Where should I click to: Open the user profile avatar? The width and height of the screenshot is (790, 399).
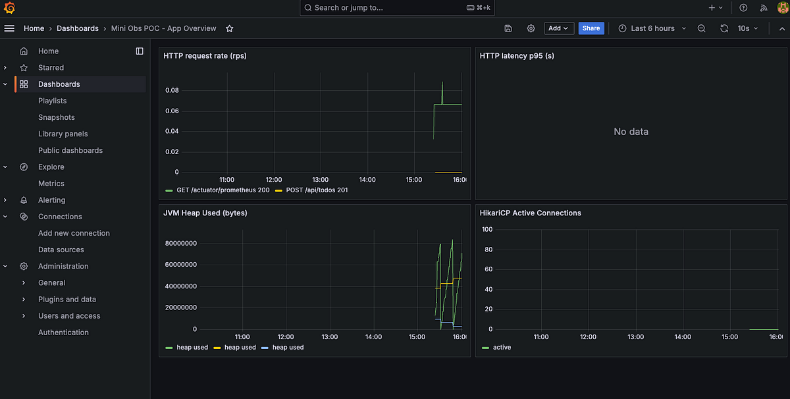pyautogui.click(x=783, y=8)
